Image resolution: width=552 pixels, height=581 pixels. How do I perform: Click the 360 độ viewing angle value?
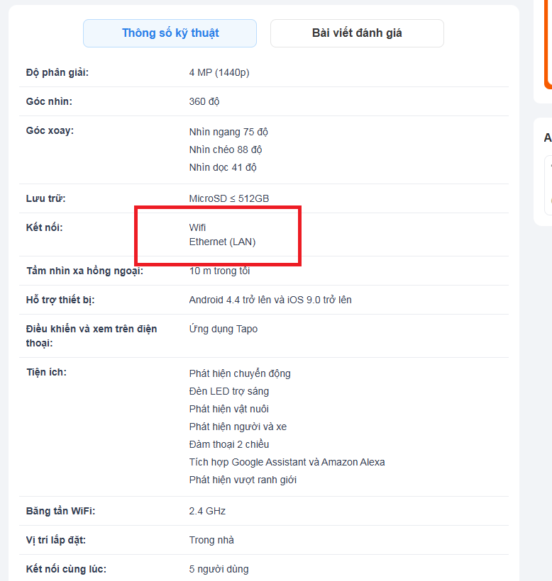click(204, 101)
